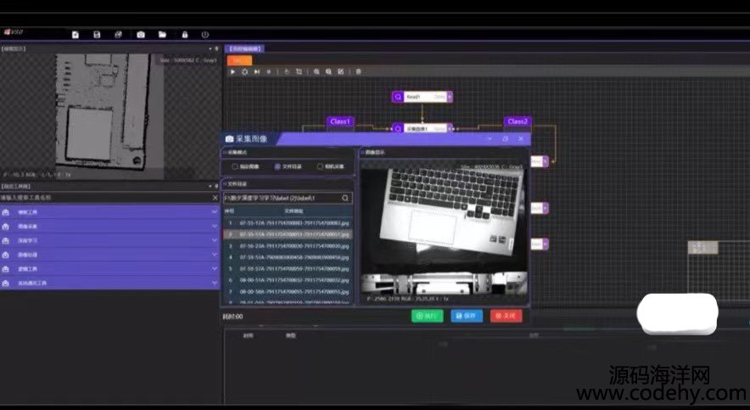Select the hand pan tool in flow toolbar
The image size is (750, 410).
point(287,72)
